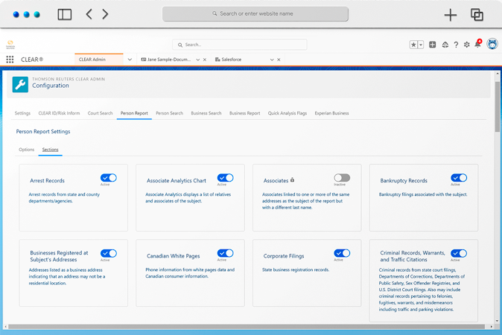Select the Person Report tab
The image size is (502, 335).
click(x=134, y=113)
